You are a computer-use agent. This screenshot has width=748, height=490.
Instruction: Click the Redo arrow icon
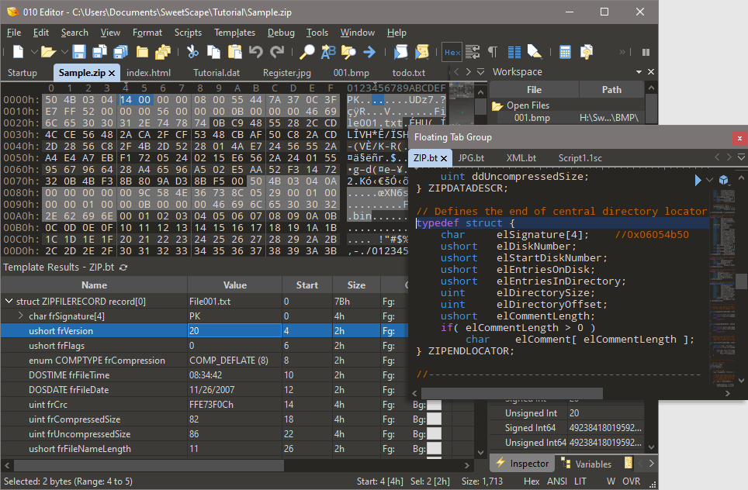point(277,51)
